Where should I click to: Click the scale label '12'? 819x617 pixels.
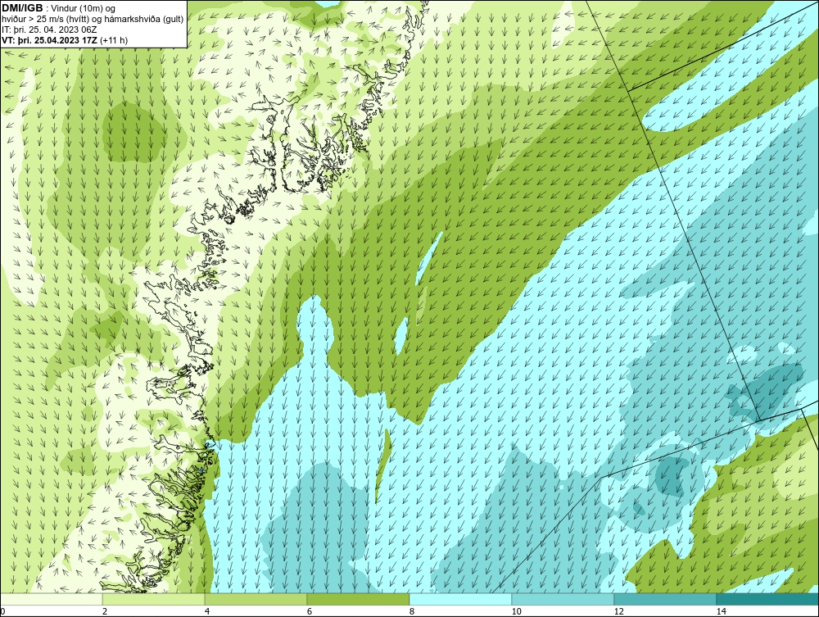click(618, 612)
